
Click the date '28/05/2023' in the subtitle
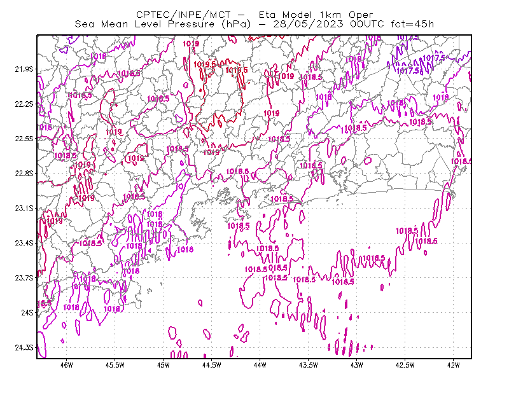(308, 24)
